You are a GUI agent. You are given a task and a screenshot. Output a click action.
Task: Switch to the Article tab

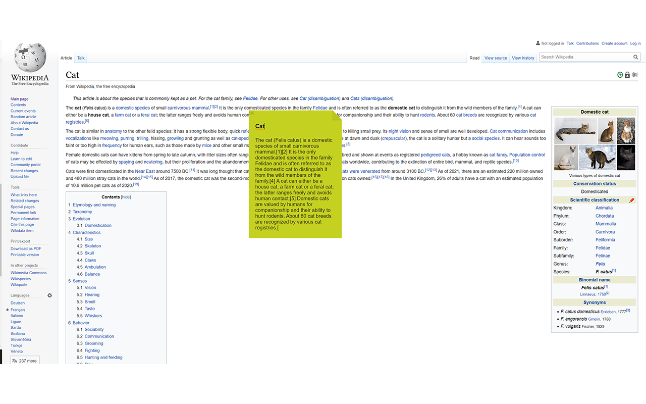(66, 58)
